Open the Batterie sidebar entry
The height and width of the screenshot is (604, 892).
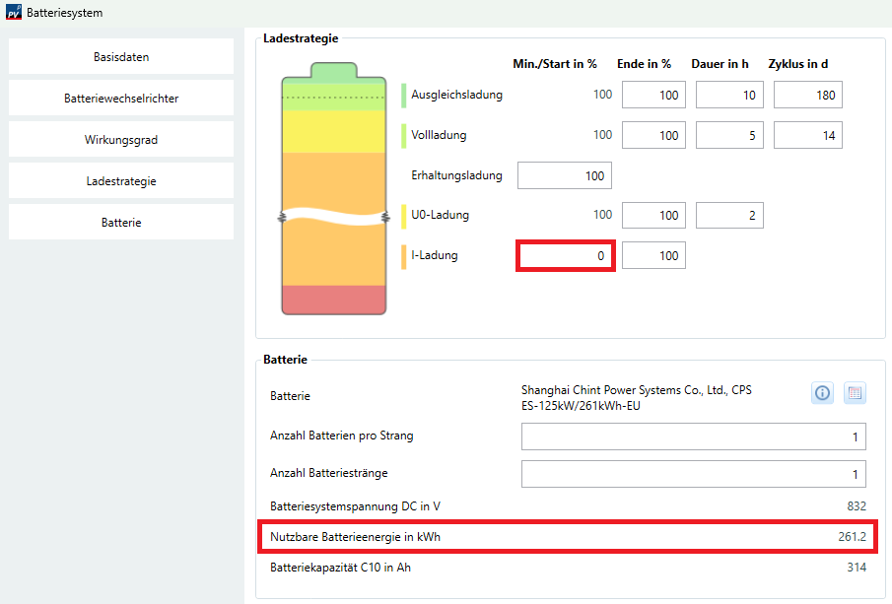tap(121, 223)
